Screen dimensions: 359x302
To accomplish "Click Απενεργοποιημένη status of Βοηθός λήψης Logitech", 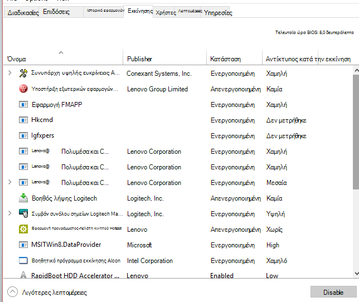I will (x=236, y=198).
